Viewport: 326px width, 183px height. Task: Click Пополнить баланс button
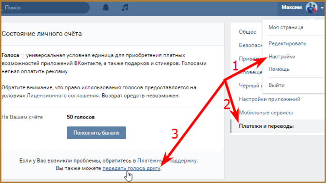click(96, 133)
